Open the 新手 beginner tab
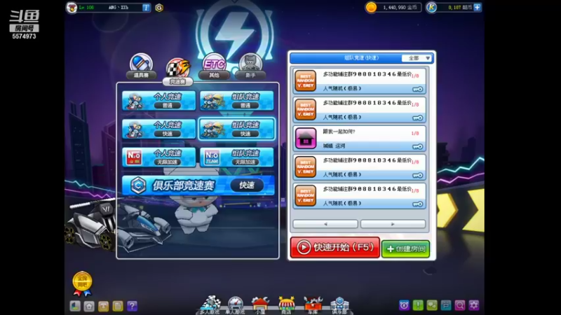 coord(250,66)
